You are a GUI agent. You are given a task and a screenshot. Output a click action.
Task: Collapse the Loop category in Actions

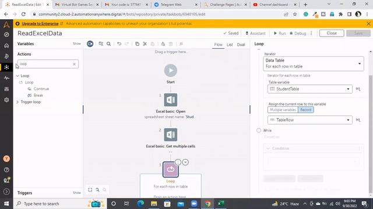pos(17,76)
